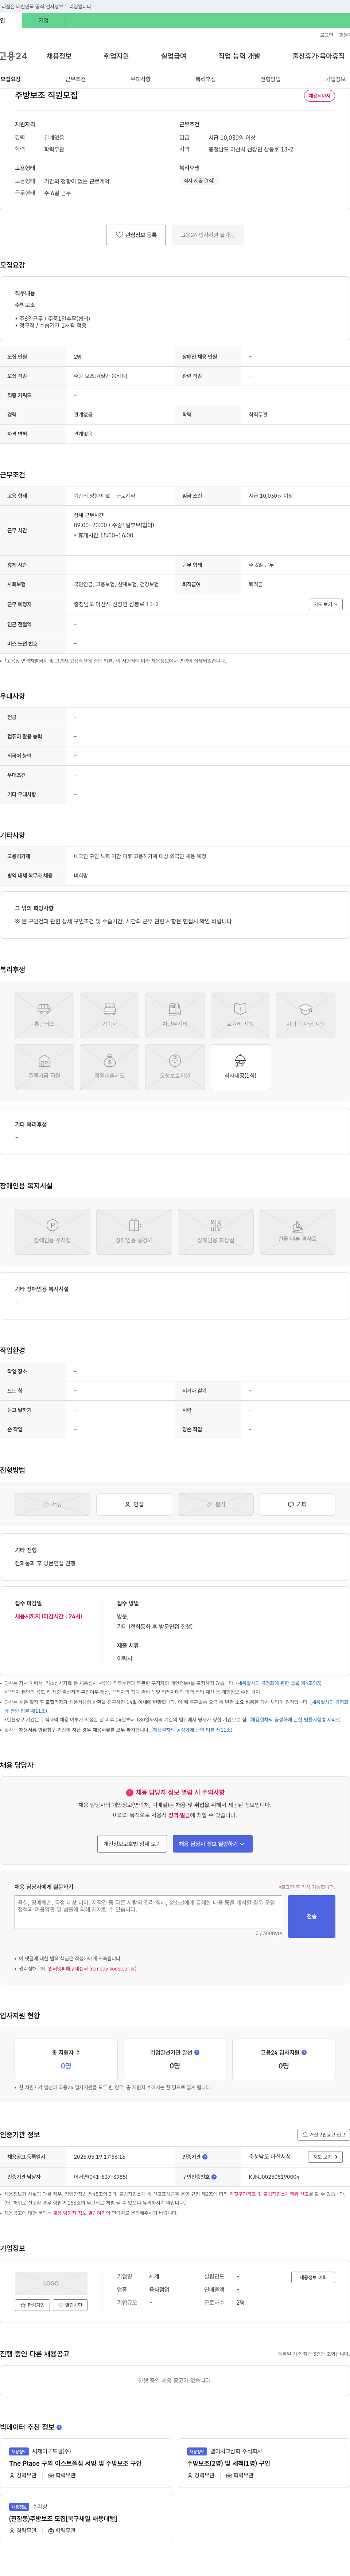Image resolution: width=350 pixels, height=2576 pixels.
Task: Jump to the 근무조건 section tab
Action: (x=76, y=79)
